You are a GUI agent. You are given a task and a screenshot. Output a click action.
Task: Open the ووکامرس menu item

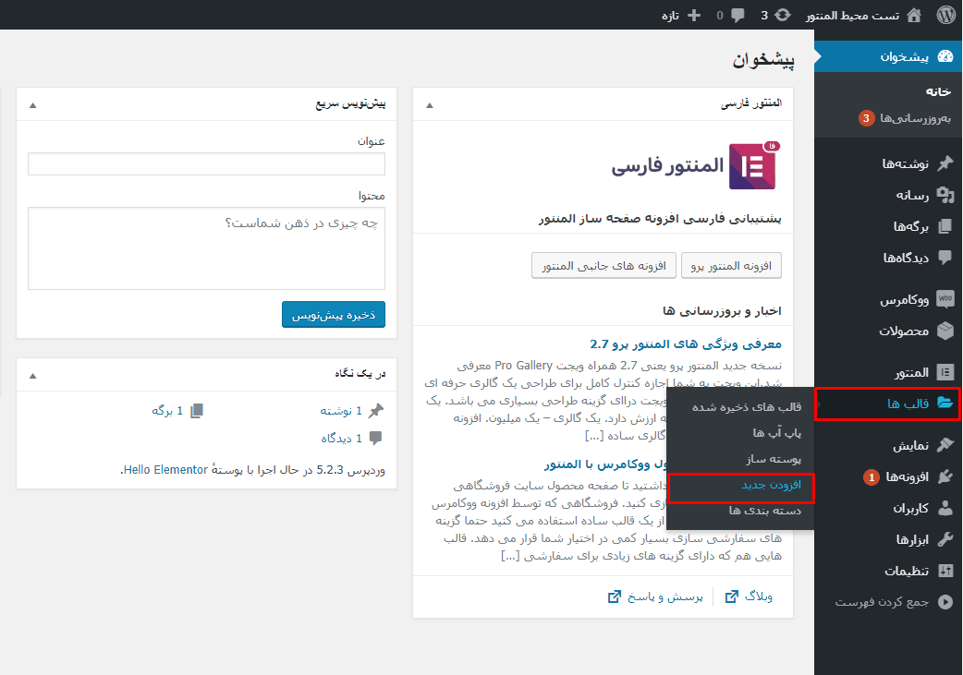[x=888, y=299]
